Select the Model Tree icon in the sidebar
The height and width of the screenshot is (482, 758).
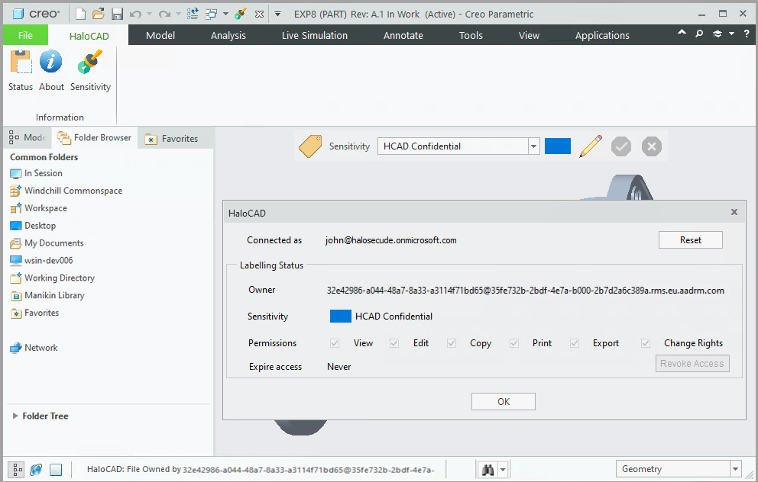(x=15, y=137)
